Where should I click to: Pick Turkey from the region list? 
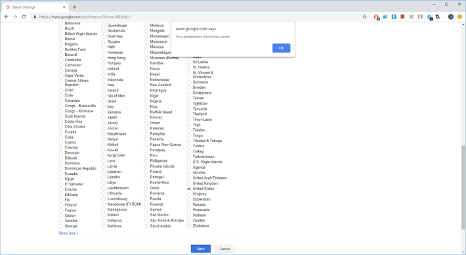coord(189,151)
